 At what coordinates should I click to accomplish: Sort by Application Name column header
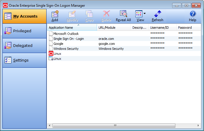(x=72, y=28)
